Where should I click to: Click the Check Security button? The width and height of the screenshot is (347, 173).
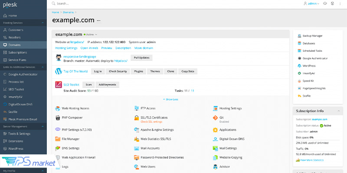point(118,71)
